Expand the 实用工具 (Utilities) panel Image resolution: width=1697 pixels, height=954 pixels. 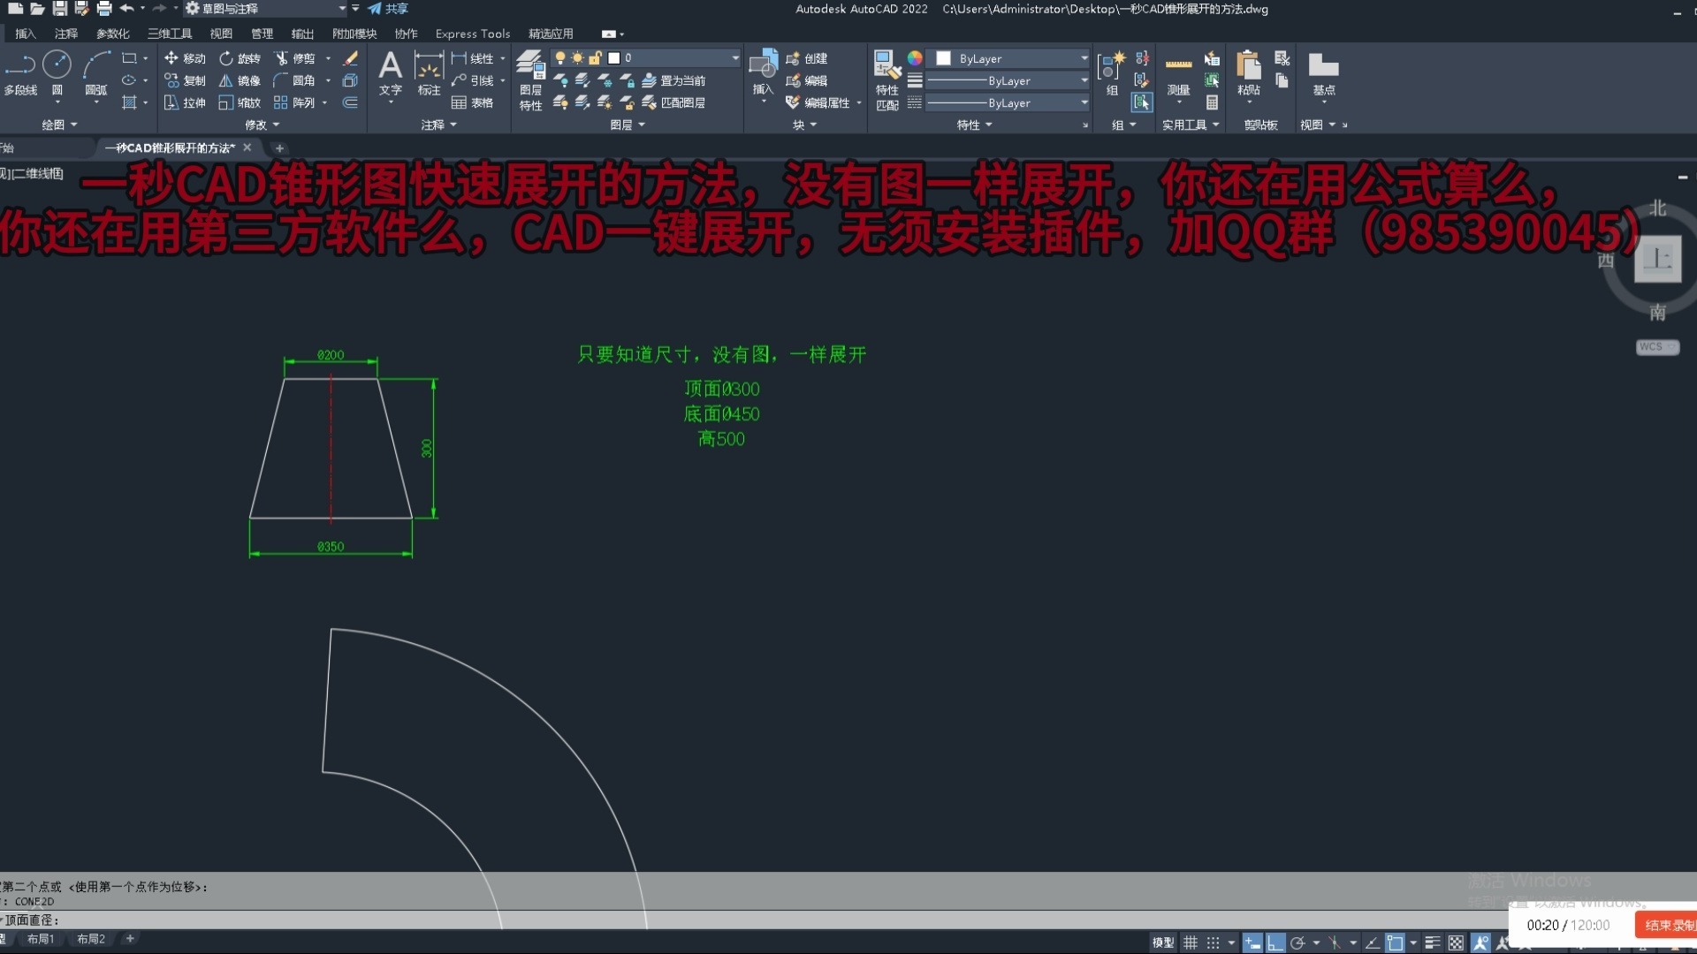[x=1190, y=125]
